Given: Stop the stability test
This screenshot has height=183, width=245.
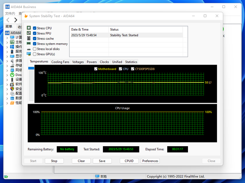Looking at the screenshot, I should coord(54,161).
